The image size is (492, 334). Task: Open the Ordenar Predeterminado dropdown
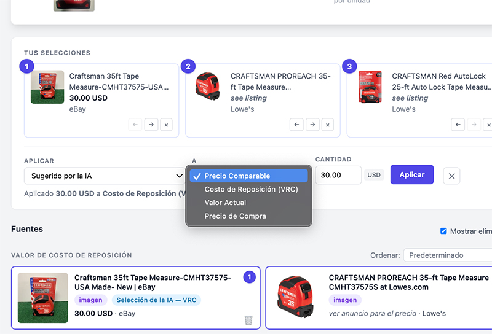448,255
